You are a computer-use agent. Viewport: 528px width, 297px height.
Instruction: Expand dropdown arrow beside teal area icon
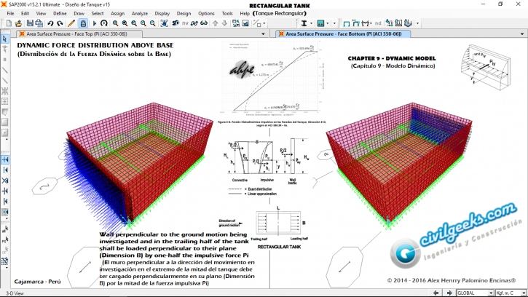(x=328, y=23)
